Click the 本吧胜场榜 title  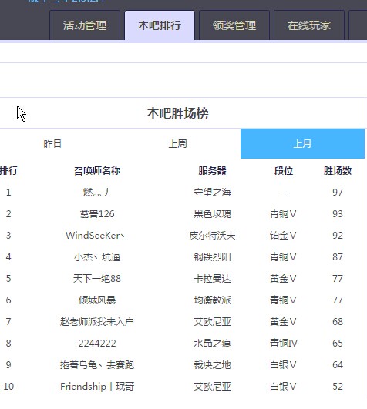coord(178,113)
